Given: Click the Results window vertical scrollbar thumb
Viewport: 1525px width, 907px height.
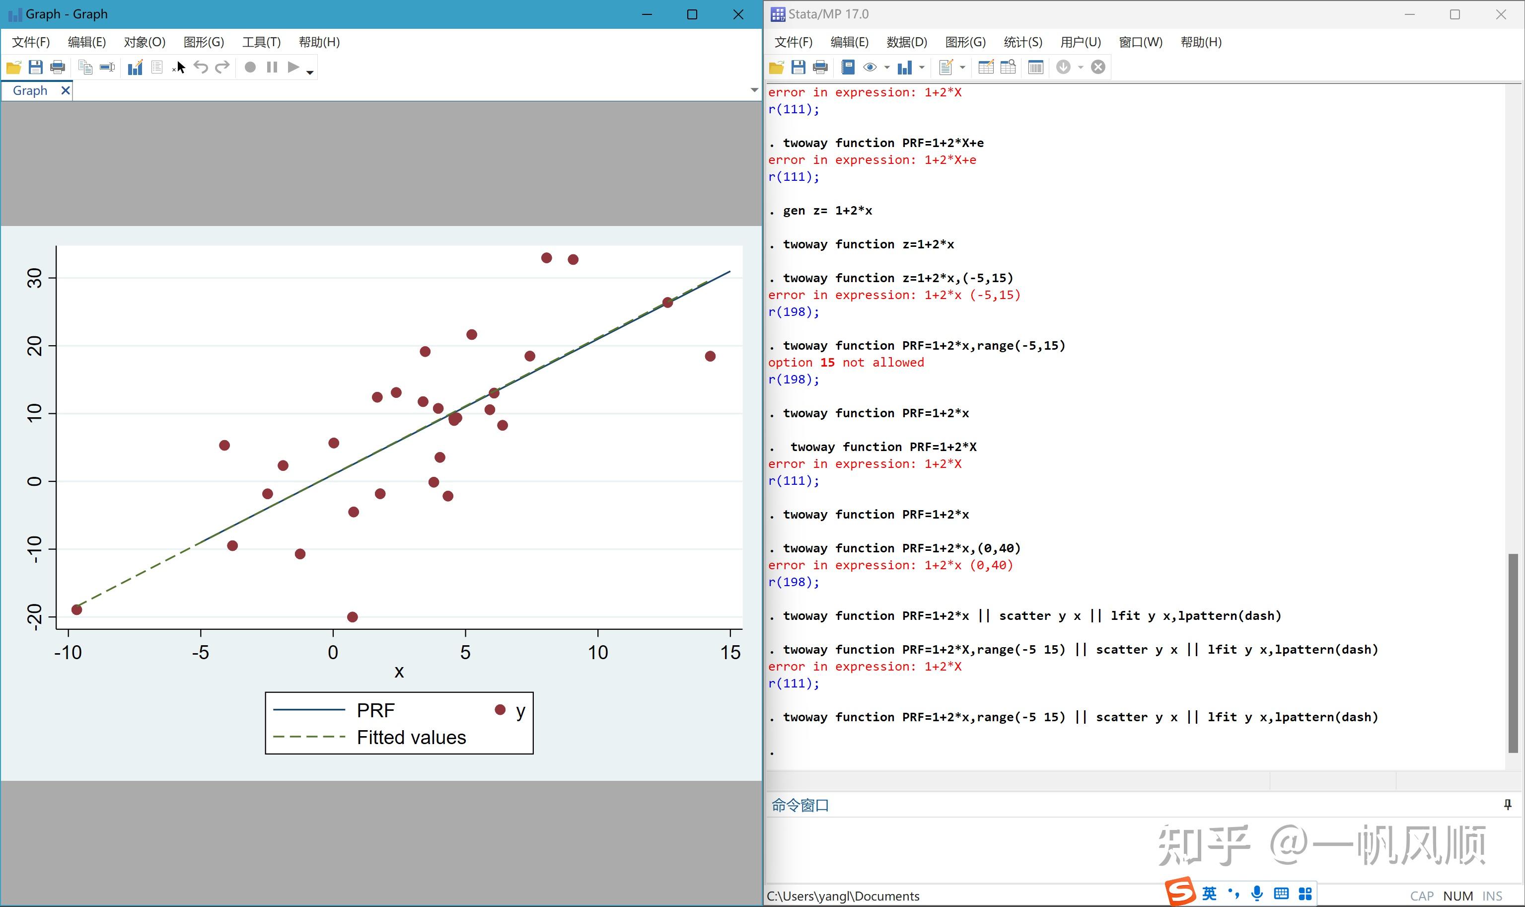Looking at the screenshot, I should (1513, 653).
